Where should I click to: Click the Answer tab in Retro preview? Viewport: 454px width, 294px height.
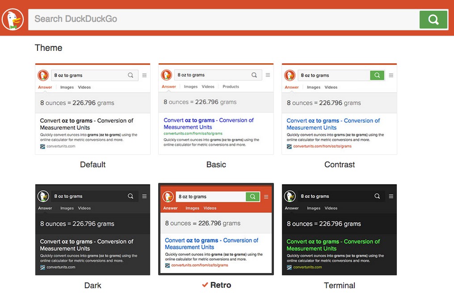[x=170, y=208]
